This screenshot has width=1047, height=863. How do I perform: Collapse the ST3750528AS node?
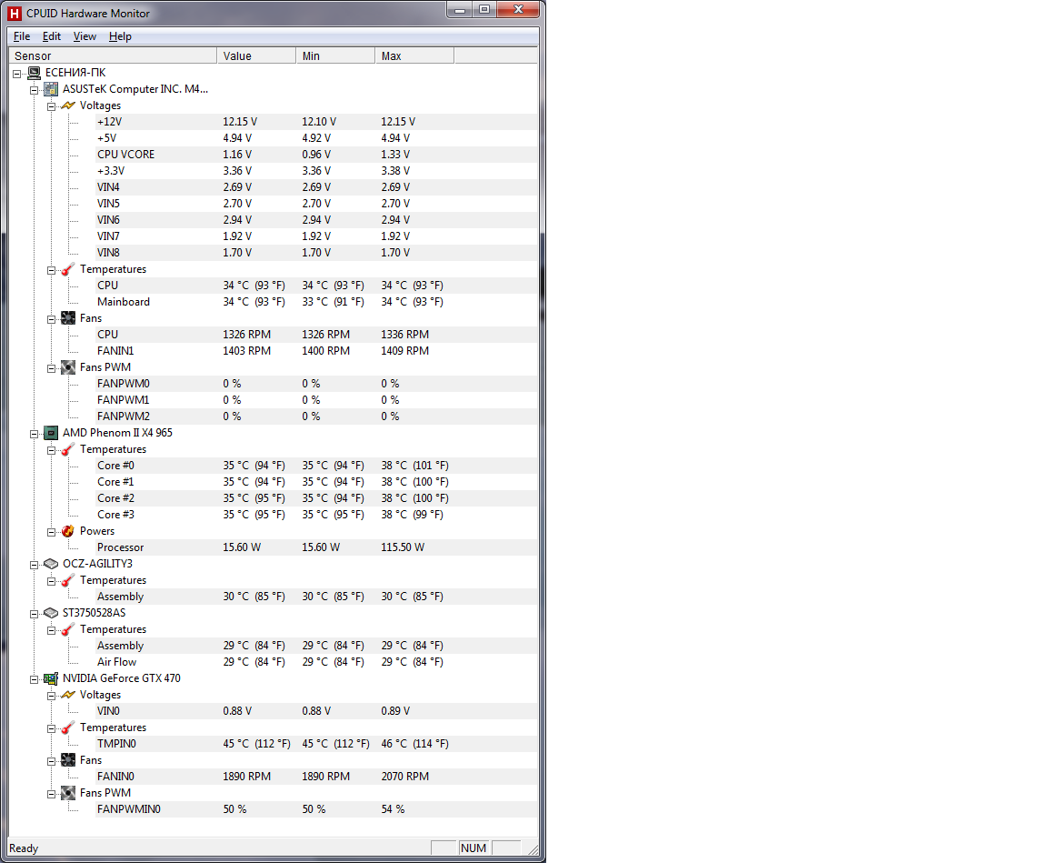coord(34,615)
